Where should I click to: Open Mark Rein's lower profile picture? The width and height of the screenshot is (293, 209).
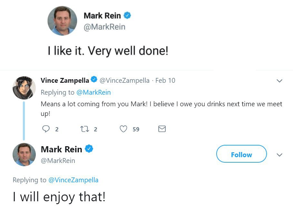(x=24, y=155)
